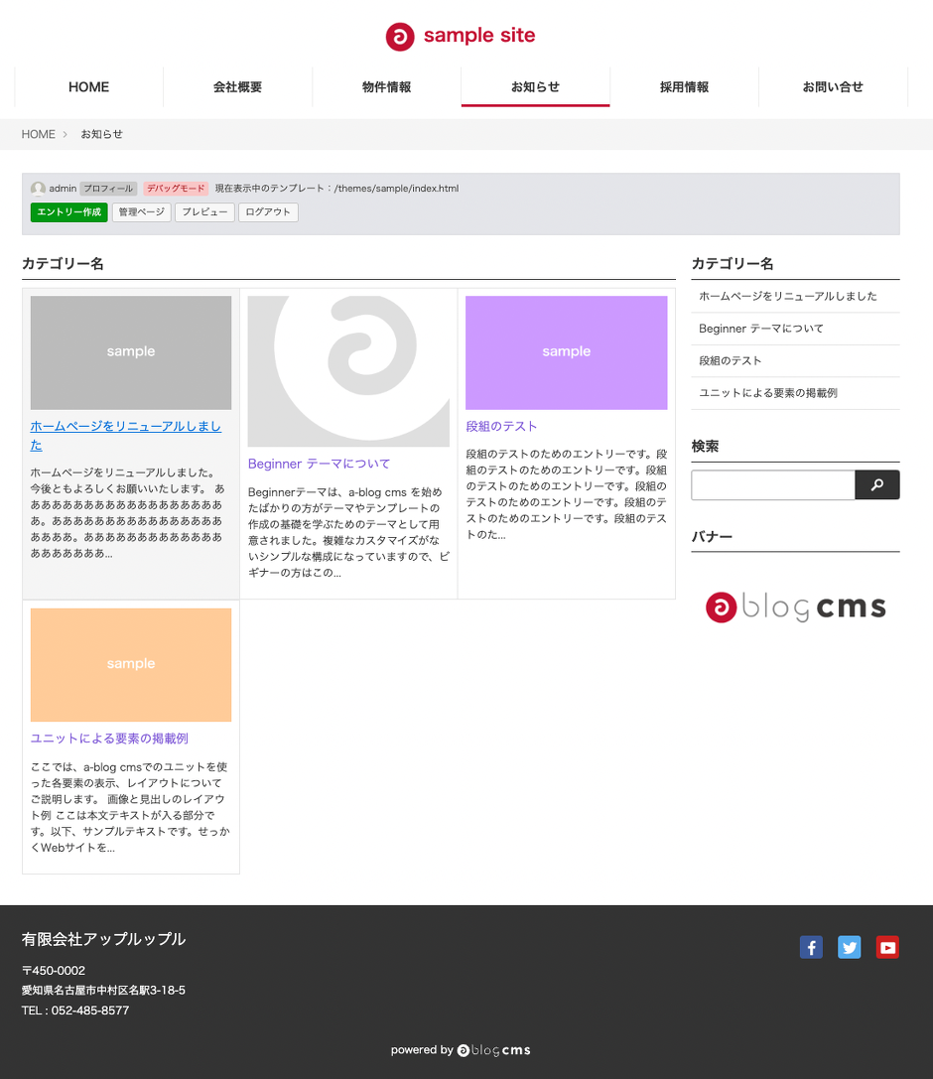Click the admin user avatar icon
933x1079 pixels.
(x=38, y=189)
